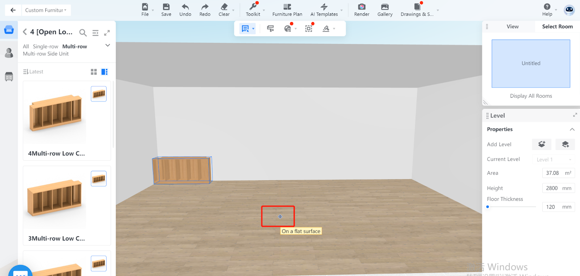Redo the last undone action
Image resolution: width=580 pixels, height=276 pixels.
coord(205,10)
